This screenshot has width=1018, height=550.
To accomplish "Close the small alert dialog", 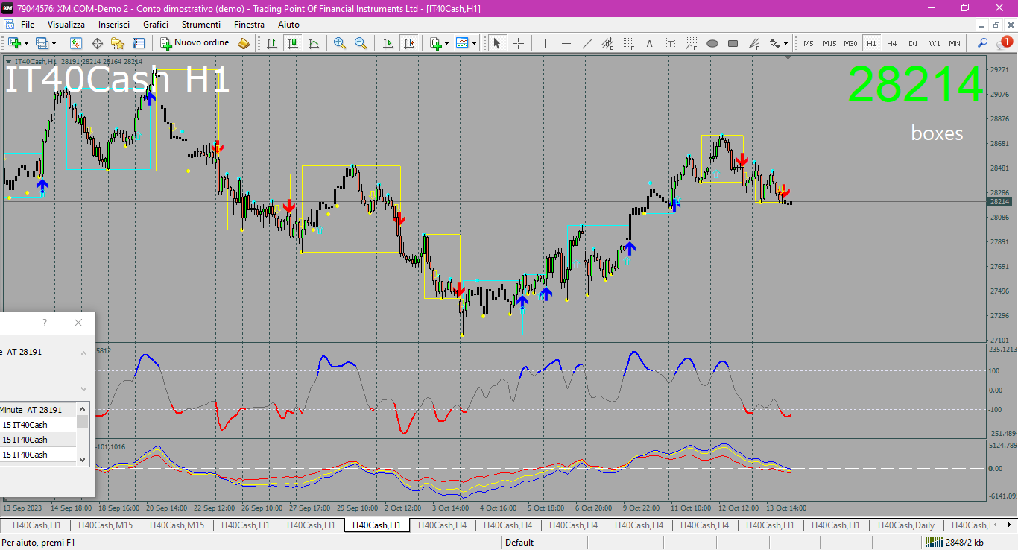I will 78,323.
